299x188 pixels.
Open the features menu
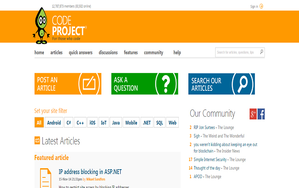pyautogui.click(x=131, y=52)
